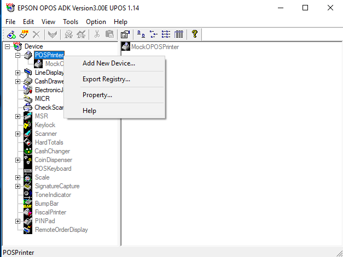Click the POSPrinter printer icon in tree
343x257 pixels.
coord(28,55)
